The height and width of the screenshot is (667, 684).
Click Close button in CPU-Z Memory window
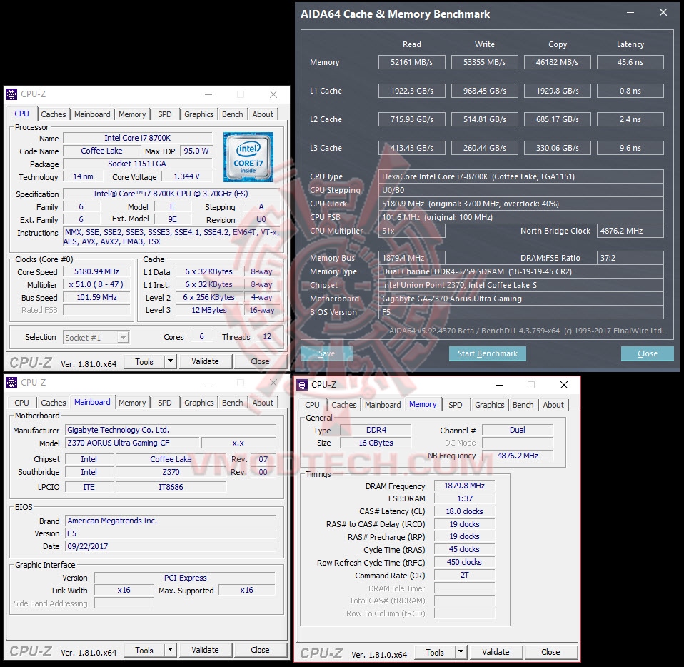pyautogui.click(x=550, y=652)
